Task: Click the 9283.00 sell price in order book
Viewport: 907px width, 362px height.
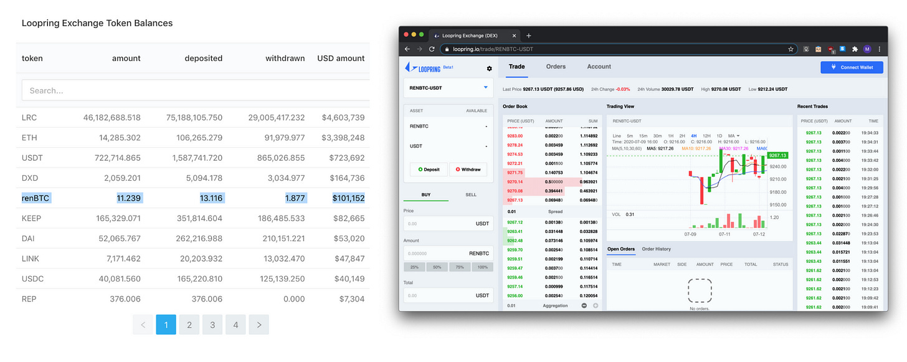Action: [515, 136]
